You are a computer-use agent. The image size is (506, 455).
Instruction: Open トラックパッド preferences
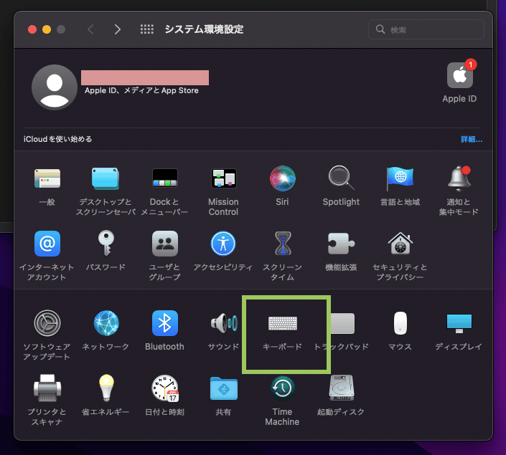click(x=342, y=323)
